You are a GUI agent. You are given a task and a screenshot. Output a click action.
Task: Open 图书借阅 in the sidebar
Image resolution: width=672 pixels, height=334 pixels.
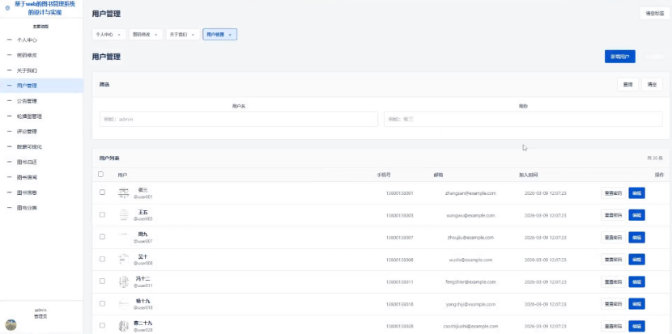(x=41, y=177)
